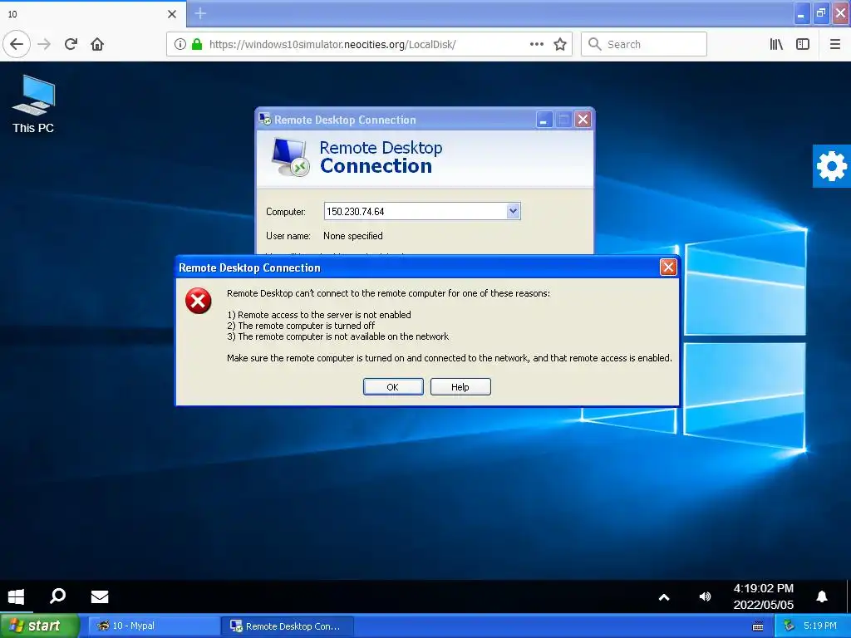851x638 pixels.
Task: Open page actions three-dot menu
Action: (536, 44)
